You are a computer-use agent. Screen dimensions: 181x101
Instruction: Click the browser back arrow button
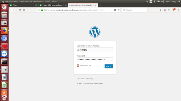pos(11,10)
